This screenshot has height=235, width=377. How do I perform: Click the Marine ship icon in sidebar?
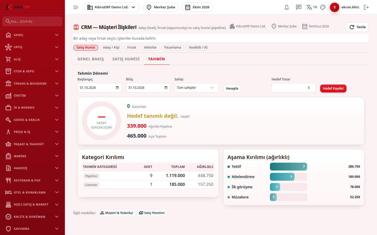pyautogui.click(x=8, y=156)
